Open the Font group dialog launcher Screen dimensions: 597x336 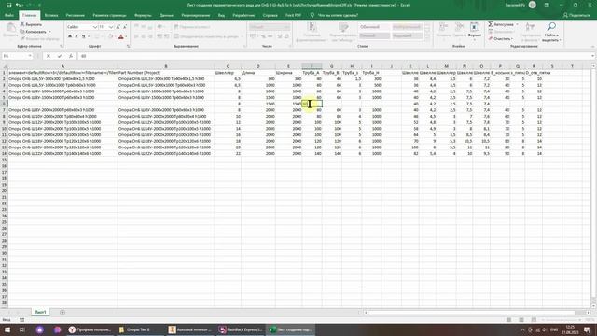coord(129,46)
